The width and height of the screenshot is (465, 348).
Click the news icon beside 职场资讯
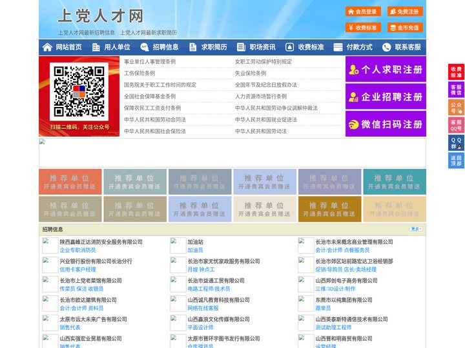coord(241,47)
